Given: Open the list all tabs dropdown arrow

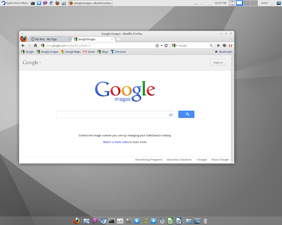Looking at the screenshot, I should (x=231, y=39).
